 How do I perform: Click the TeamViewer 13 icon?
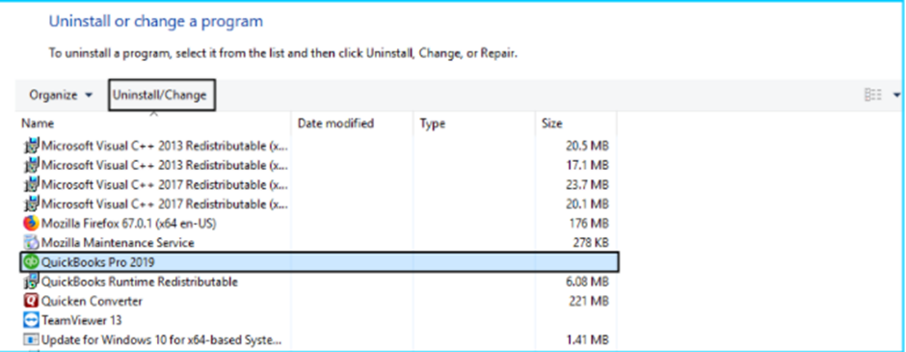[31, 319]
